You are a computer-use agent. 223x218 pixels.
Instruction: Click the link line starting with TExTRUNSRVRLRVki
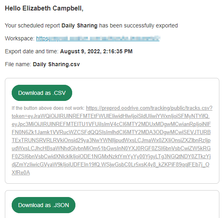(111, 140)
